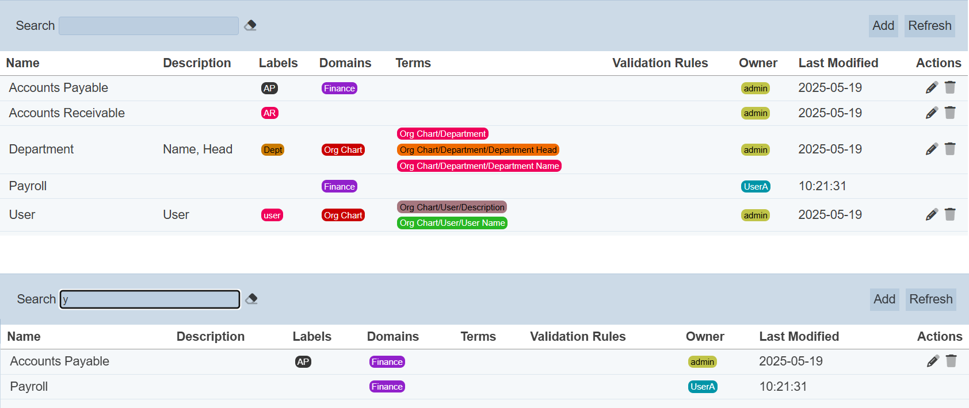Focus the empty top search input
This screenshot has width=969, height=408.
148,26
